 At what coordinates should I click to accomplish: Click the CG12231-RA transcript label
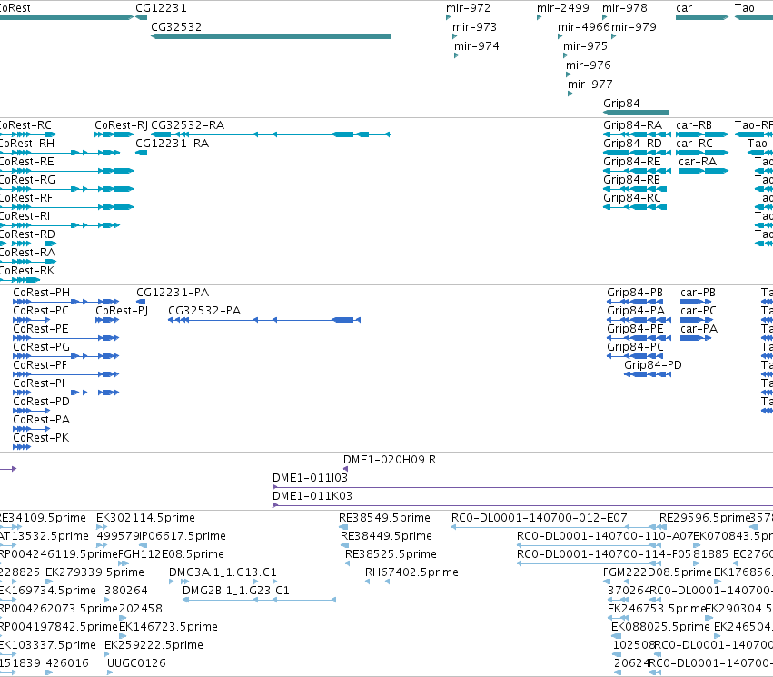(172, 144)
